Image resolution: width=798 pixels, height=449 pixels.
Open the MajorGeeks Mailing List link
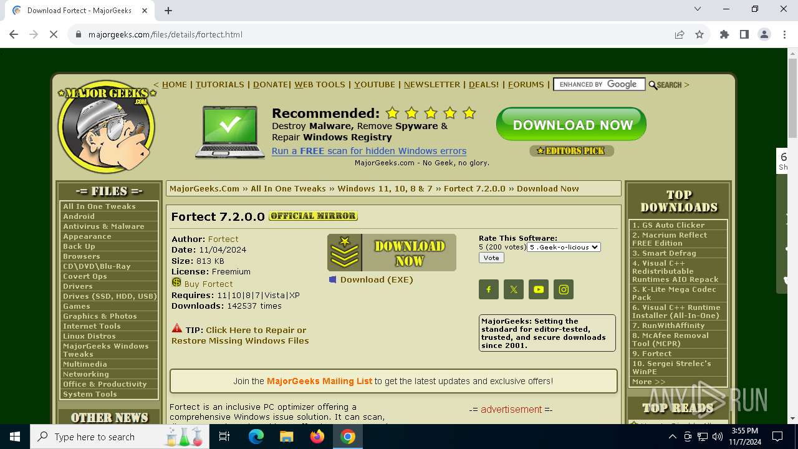click(319, 381)
